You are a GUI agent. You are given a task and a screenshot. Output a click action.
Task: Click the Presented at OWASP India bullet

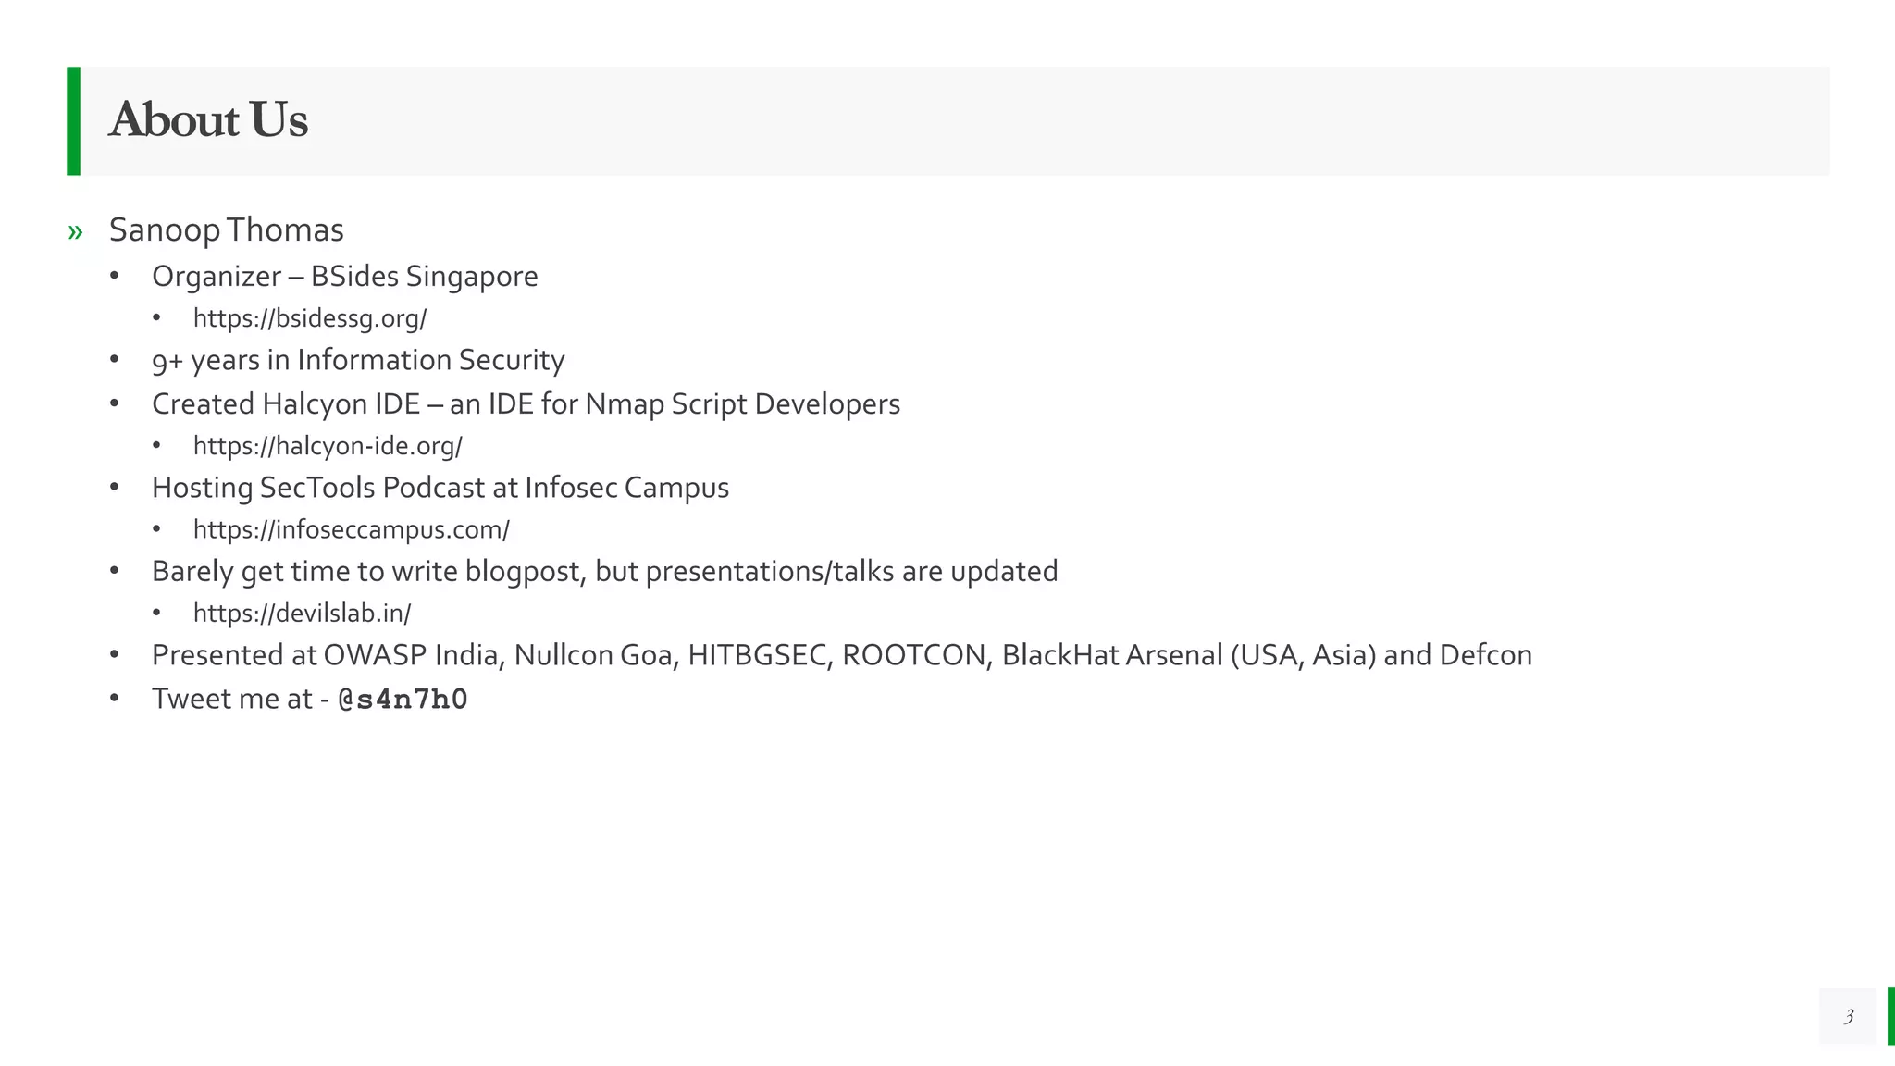point(842,655)
